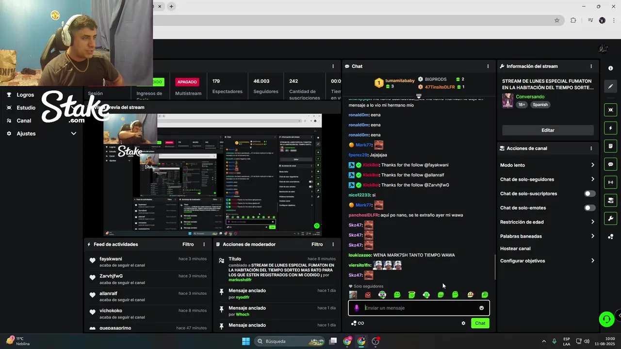Screen dimensions: 621x349
Task: Click Filtro in Feed de actividades
Action: click(x=188, y=244)
